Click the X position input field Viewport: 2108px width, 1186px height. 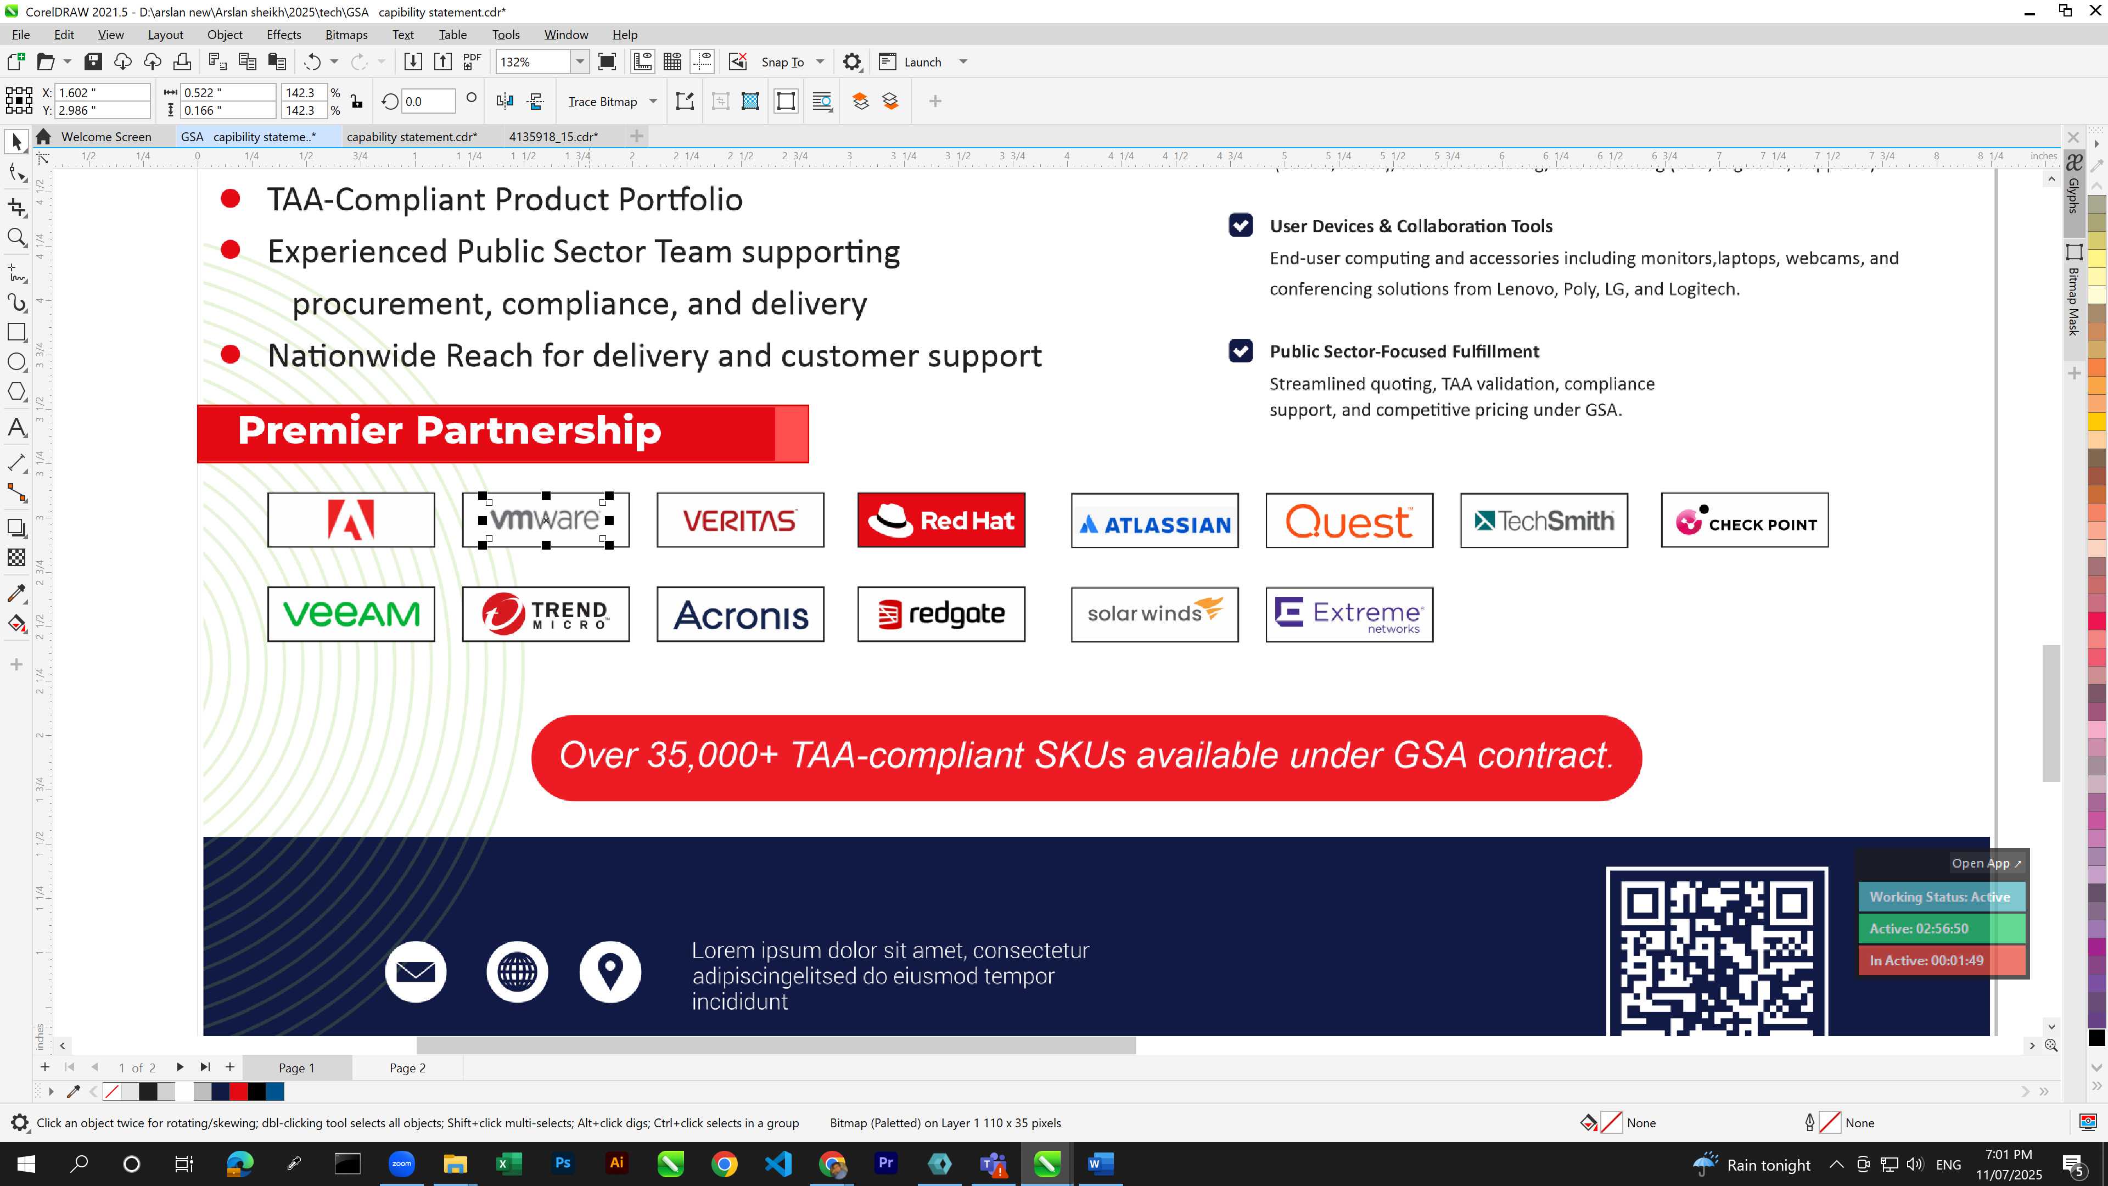[x=103, y=92]
